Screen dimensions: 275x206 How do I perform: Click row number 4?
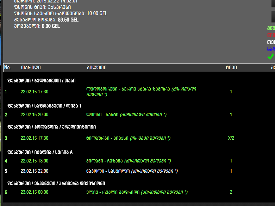pyautogui.click(x=6, y=161)
